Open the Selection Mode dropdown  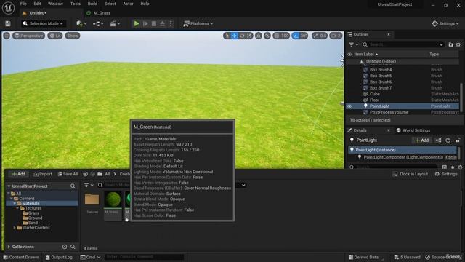click(x=44, y=23)
